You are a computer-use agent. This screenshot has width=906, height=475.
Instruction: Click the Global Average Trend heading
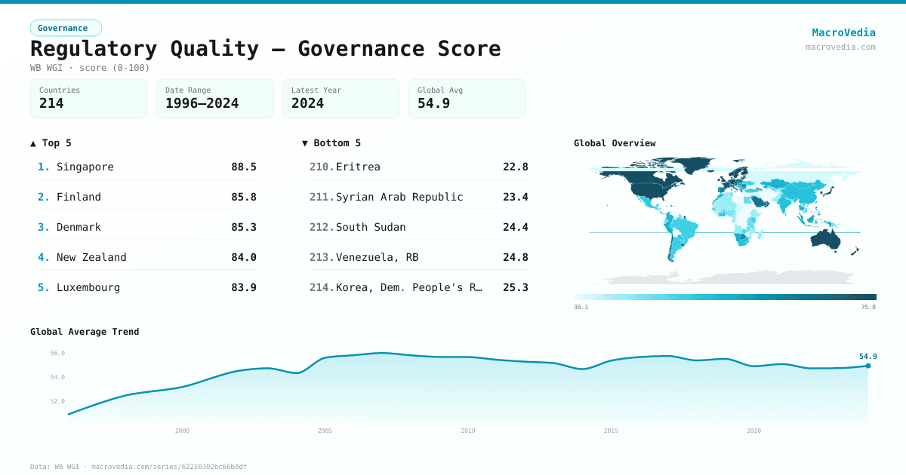85,331
